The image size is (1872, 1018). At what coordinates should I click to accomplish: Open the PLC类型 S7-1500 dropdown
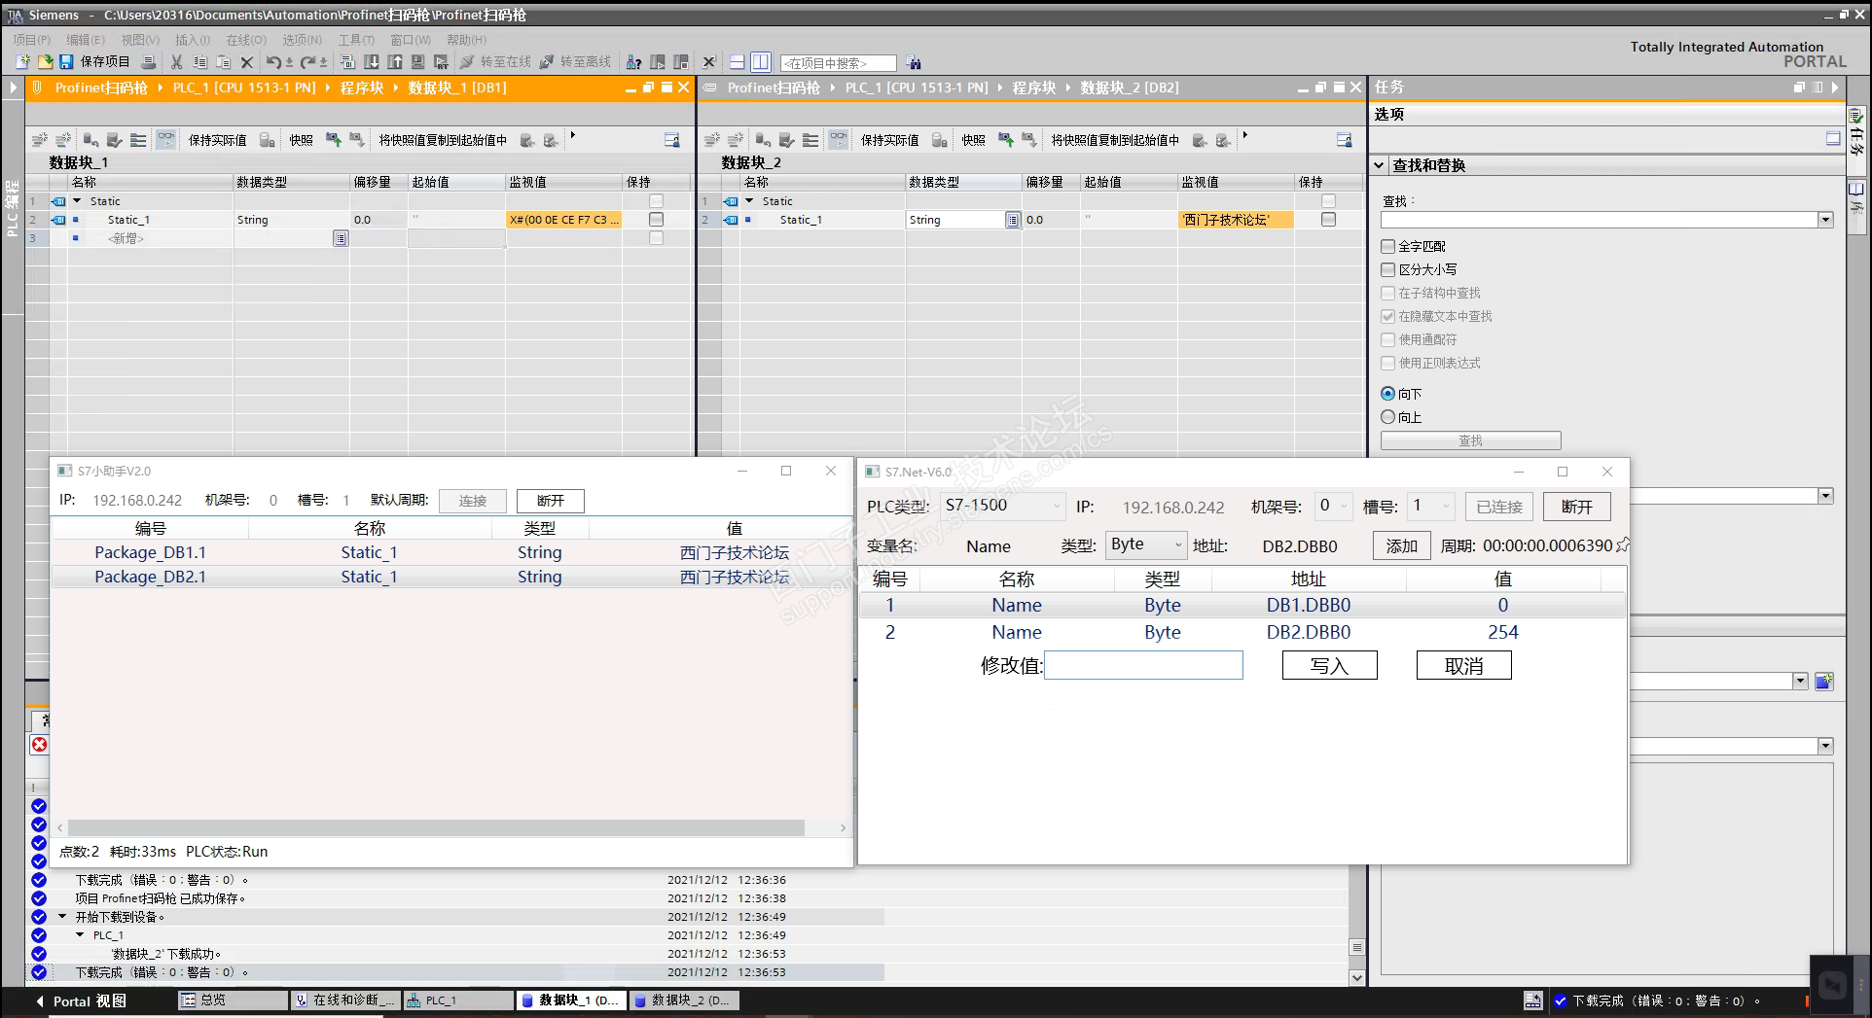(1002, 506)
